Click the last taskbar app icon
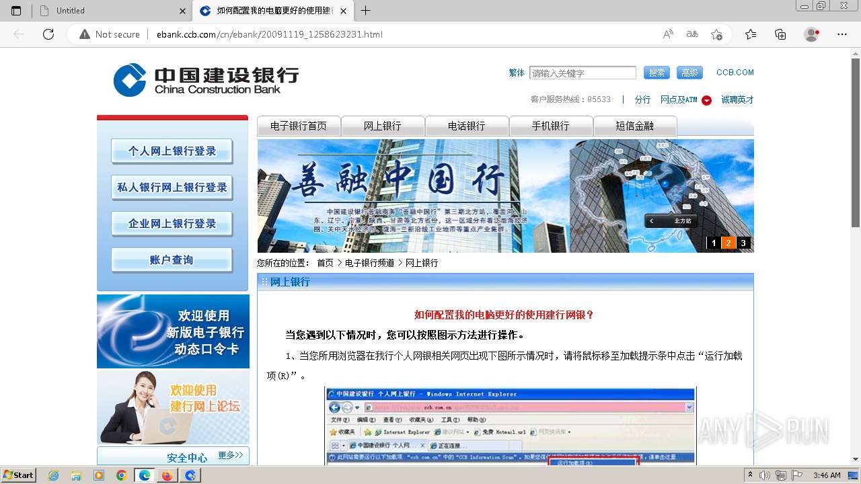Screen dimensions: 861x484 [x=190, y=475]
